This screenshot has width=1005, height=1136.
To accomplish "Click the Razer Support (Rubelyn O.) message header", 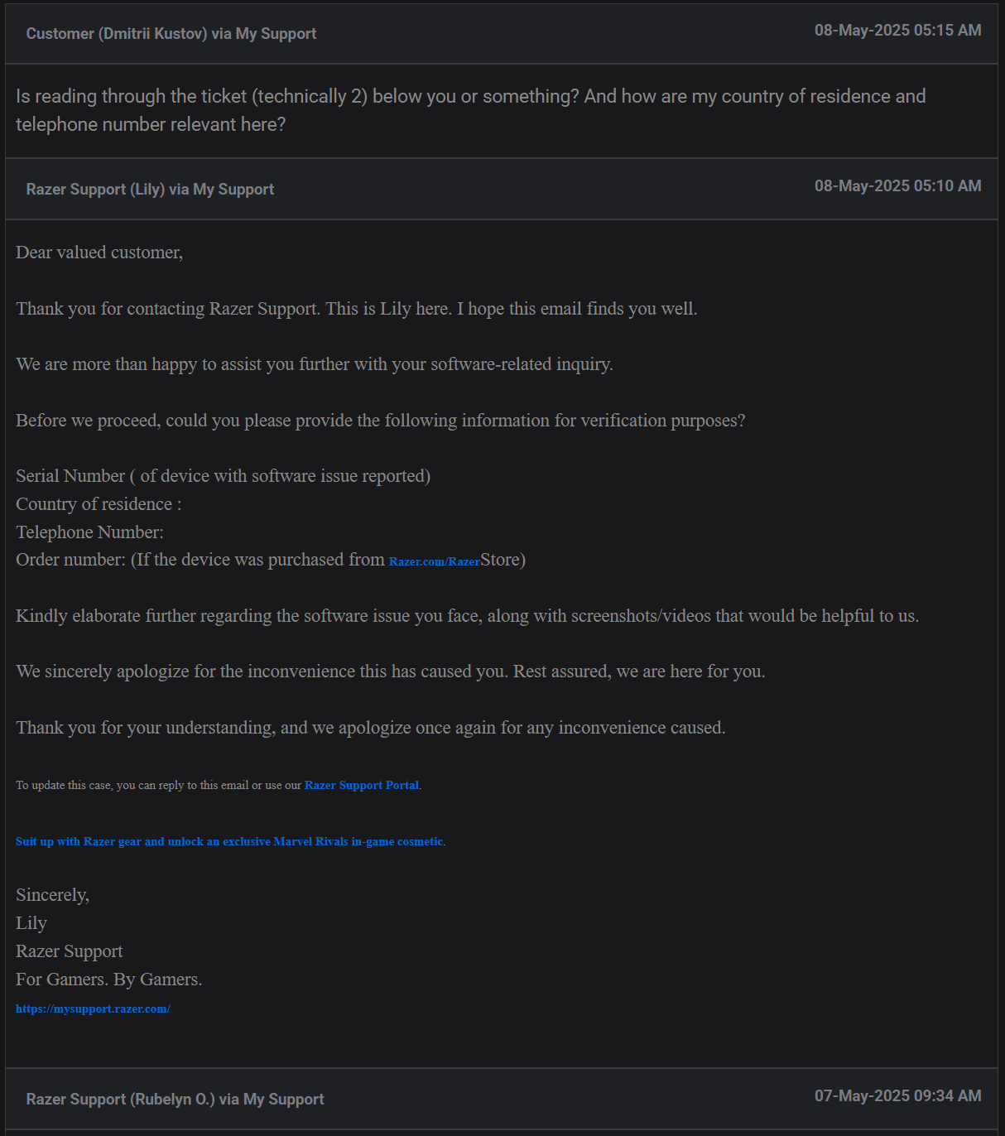I will point(175,1100).
